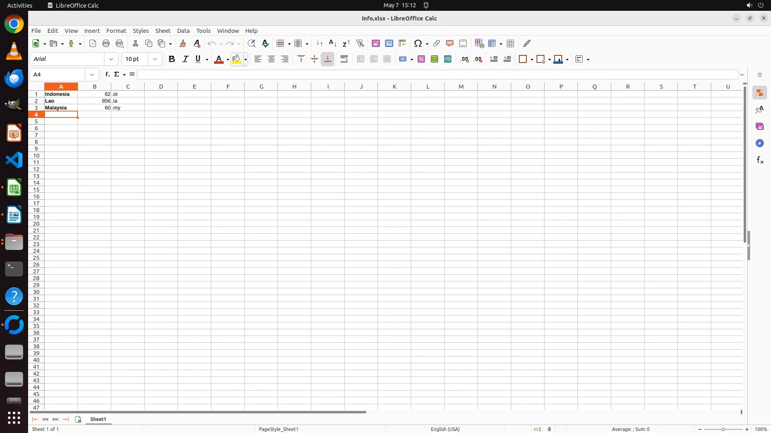Click the Sort Ascending icon
Viewport: 771px width, 433px height.
[x=332, y=43]
